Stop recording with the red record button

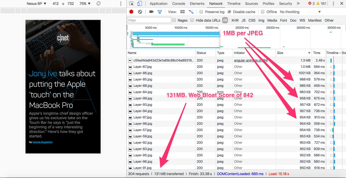(131, 12)
